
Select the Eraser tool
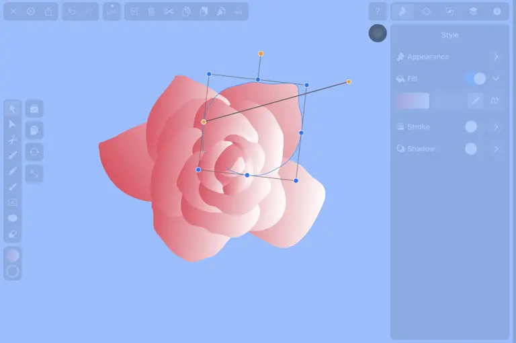(13, 233)
